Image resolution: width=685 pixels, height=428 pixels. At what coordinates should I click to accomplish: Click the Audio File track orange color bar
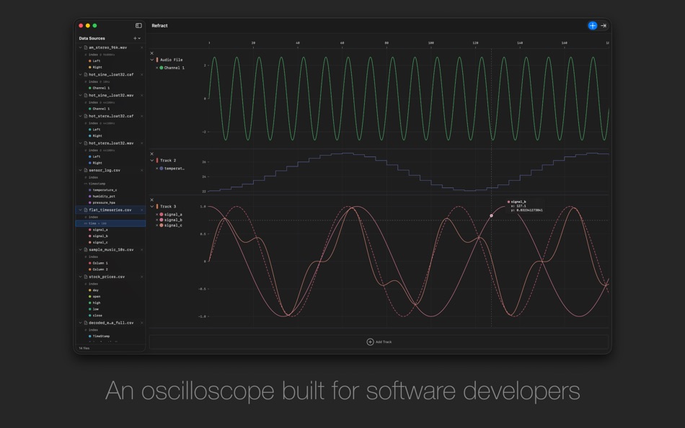[157, 60]
